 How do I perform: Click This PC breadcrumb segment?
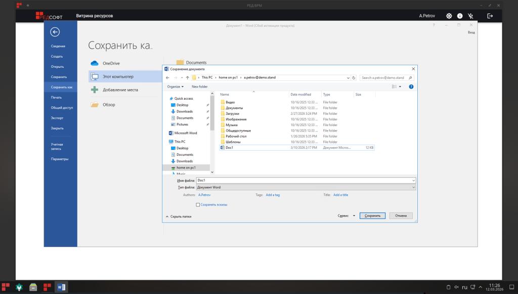(207, 77)
